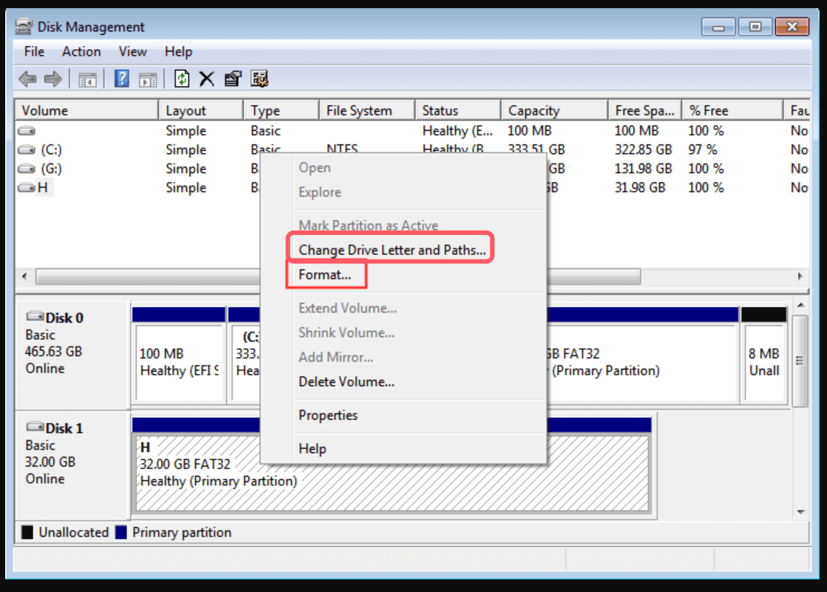Open the View menu
The height and width of the screenshot is (592, 827).
tap(132, 51)
